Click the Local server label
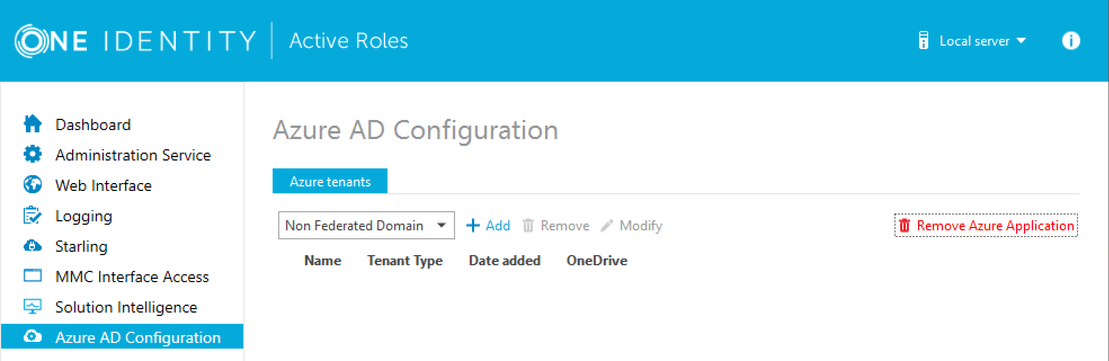This screenshot has width=1109, height=361. 974,41
